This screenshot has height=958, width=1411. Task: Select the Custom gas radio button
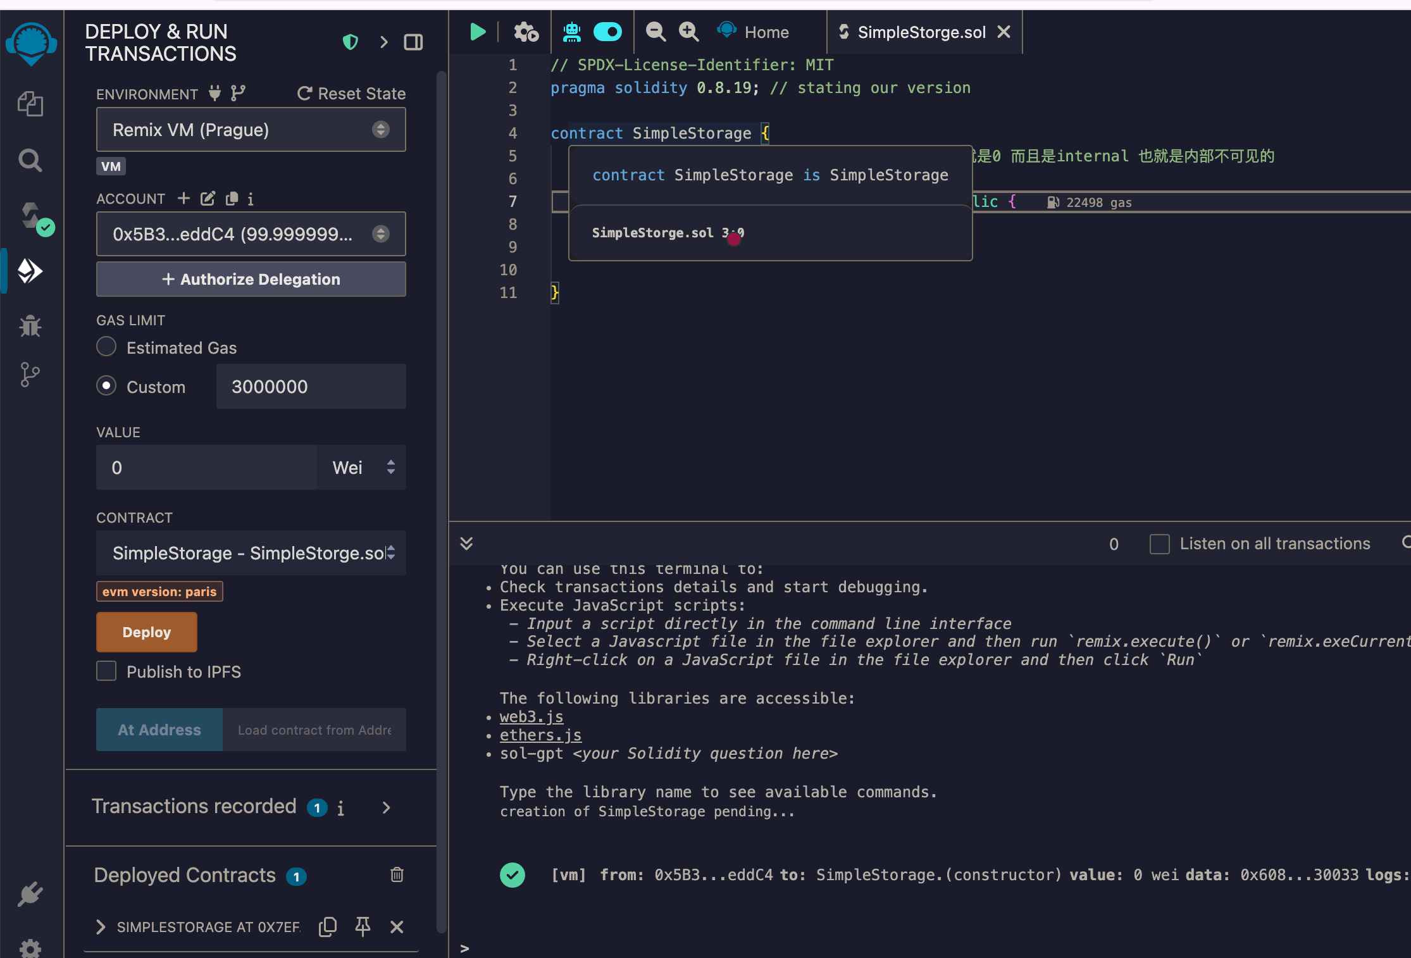(x=106, y=386)
